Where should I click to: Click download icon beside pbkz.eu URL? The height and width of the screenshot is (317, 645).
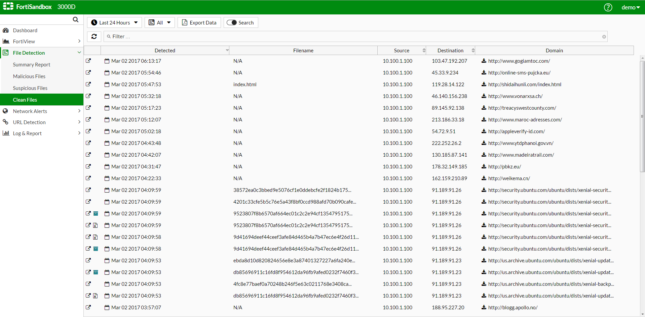484,166
